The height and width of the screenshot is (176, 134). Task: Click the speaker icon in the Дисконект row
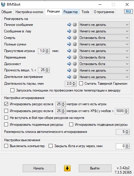[69, 64]
